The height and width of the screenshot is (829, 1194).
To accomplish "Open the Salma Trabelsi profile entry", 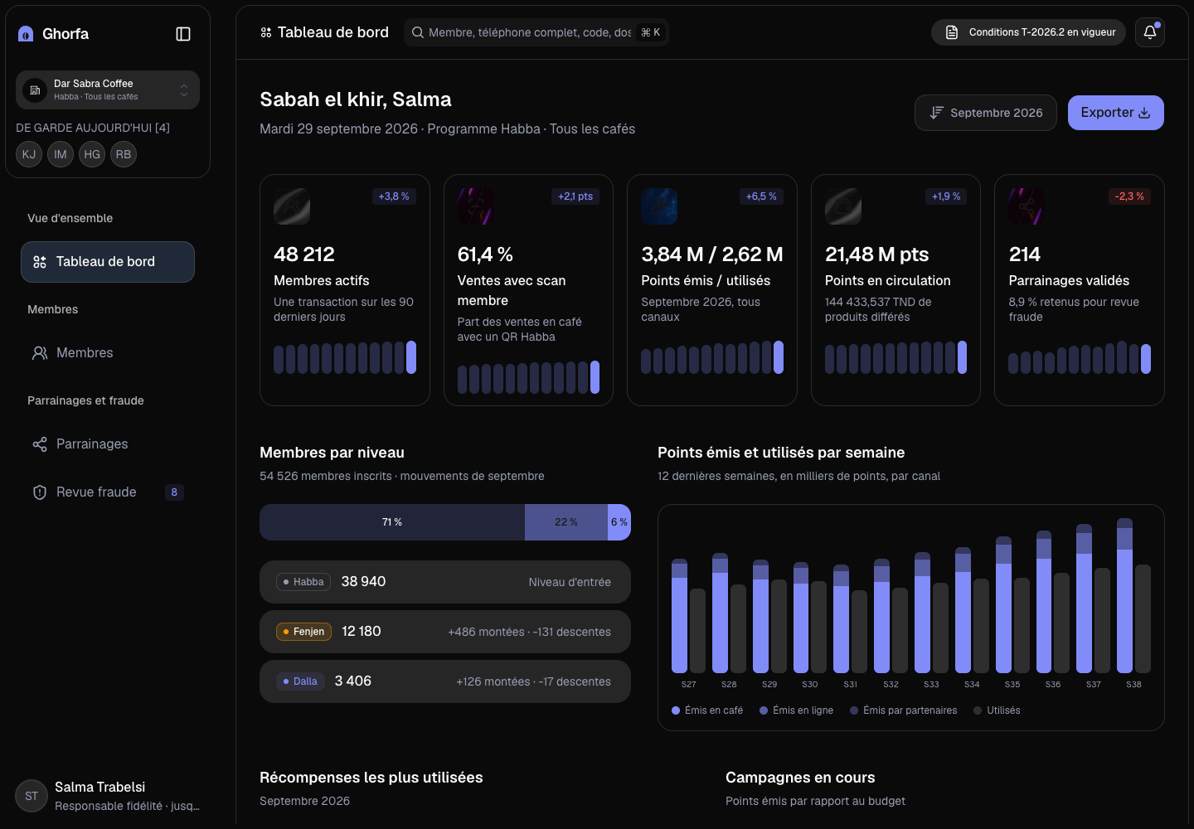I will tap(108, 796).
